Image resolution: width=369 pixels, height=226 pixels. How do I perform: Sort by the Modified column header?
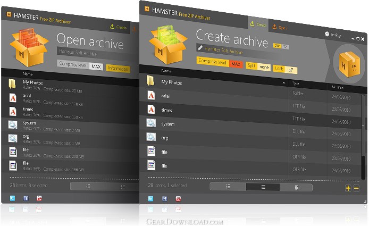coord(338,87)
